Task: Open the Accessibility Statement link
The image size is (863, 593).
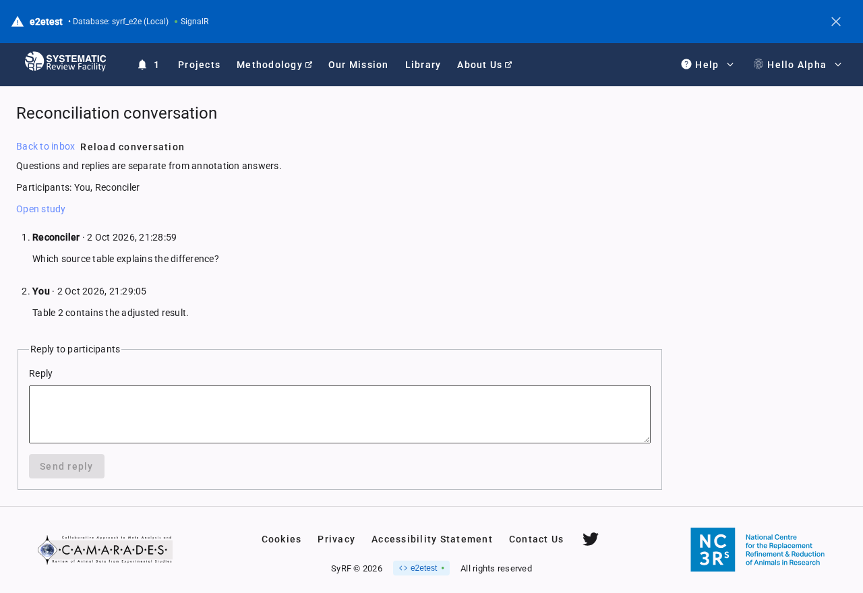Action: coord(432,539)
